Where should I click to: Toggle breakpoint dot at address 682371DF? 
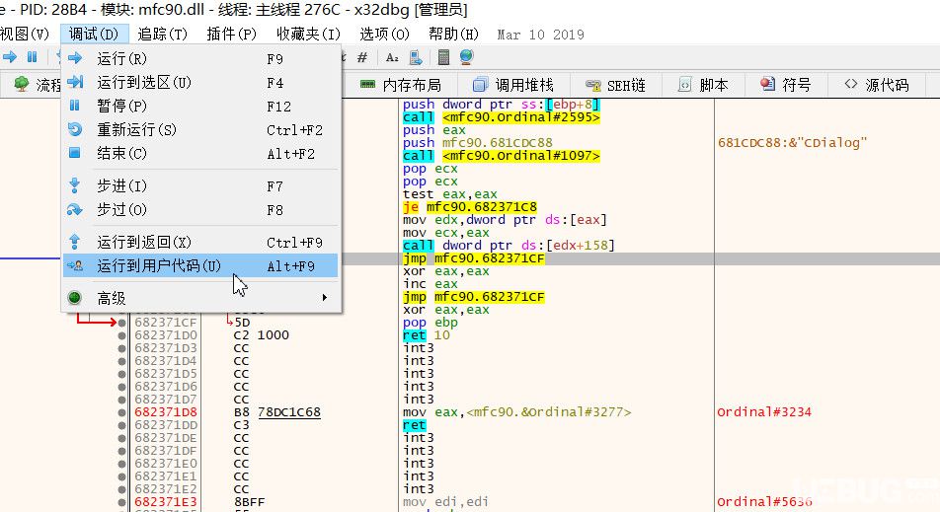click(x=121, y=451)
